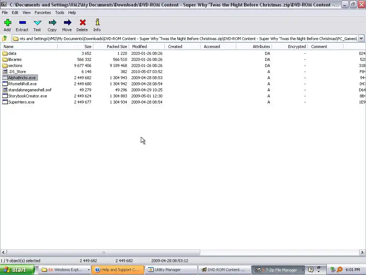Open the File menu
The height and width of the screenshot is (275, 366).
click(x=5, y=13)
